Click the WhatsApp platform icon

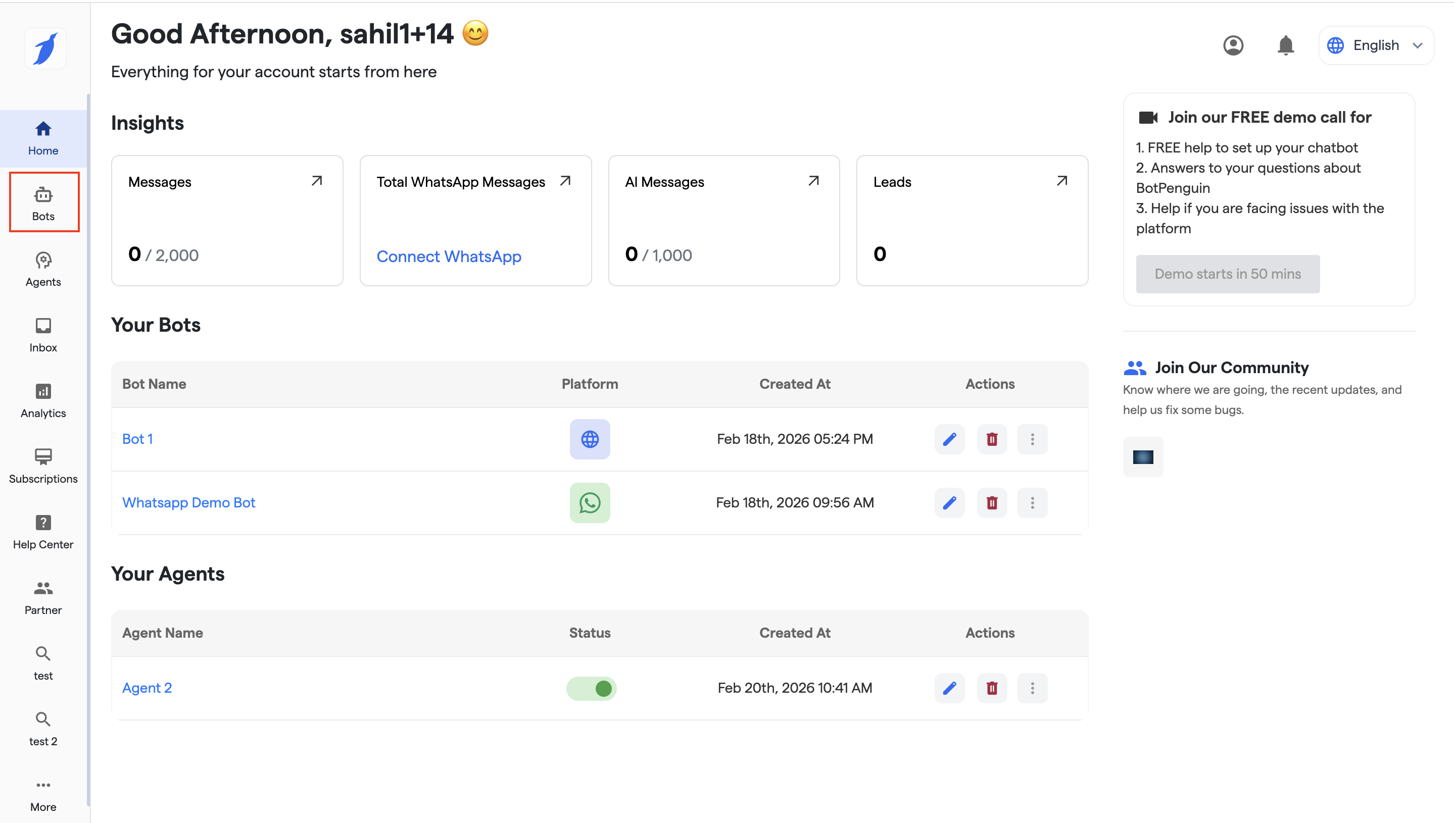(x=589, y=502)
